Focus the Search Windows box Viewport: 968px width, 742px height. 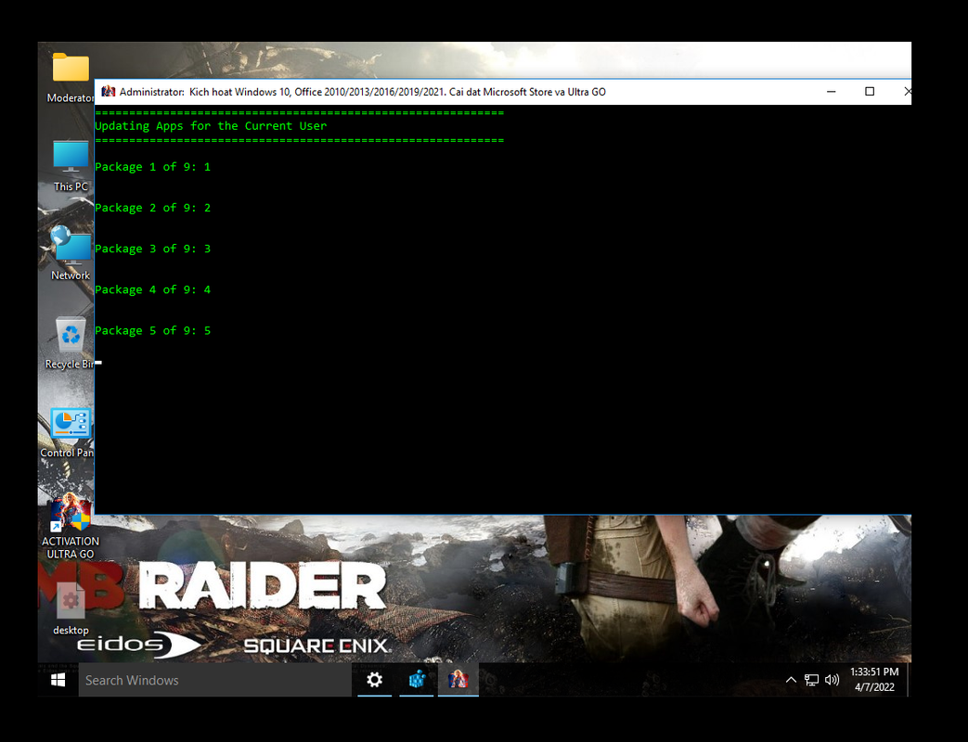[x=214, y=680]
